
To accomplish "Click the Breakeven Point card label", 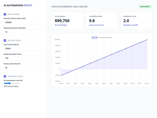I will coord(130,16).
